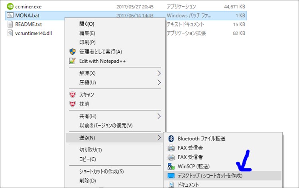Select the ccminer.exe file name
This screenshot has height=188, width=299.
point(28,7)
